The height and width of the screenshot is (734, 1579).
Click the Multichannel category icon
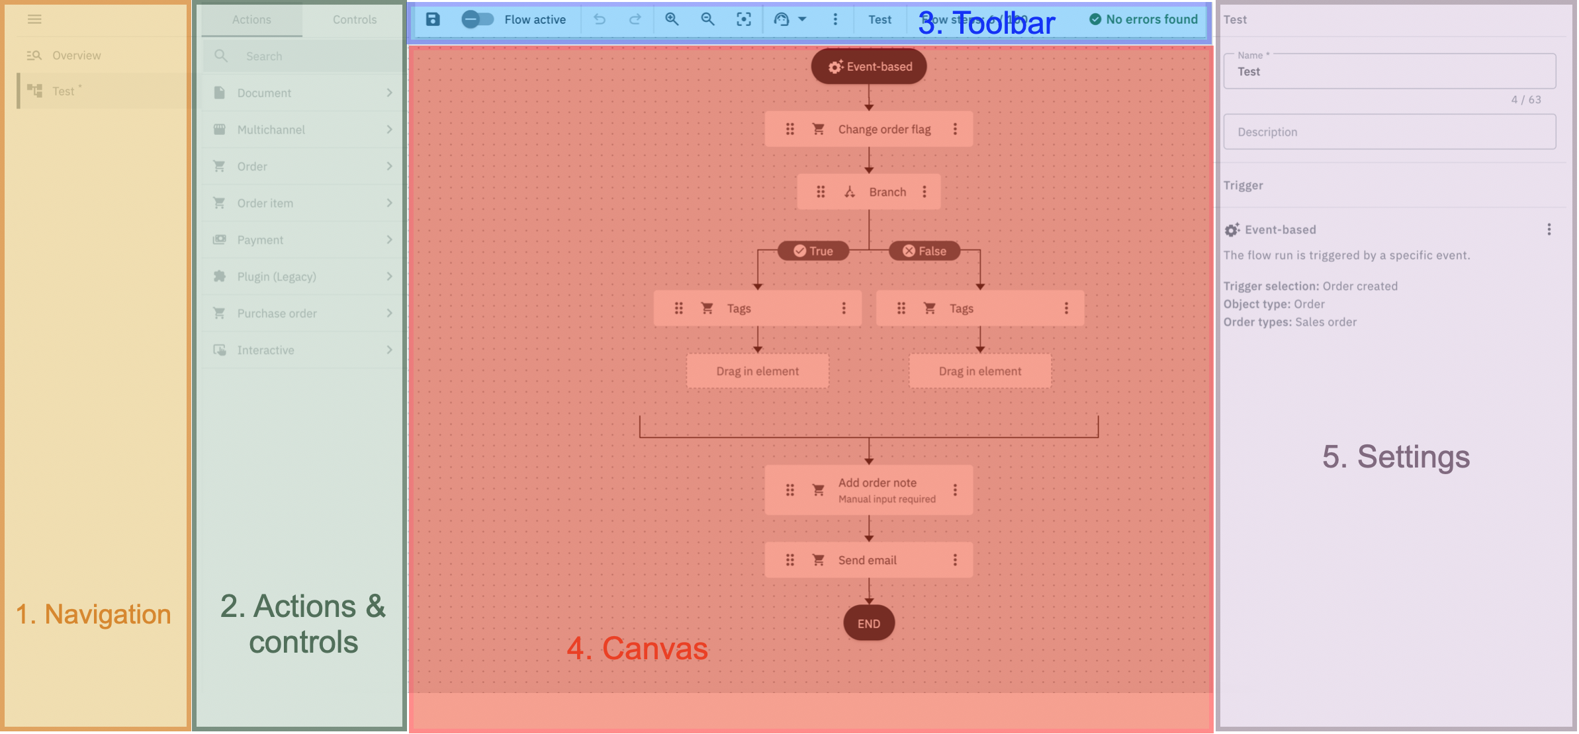pos(220,130)
